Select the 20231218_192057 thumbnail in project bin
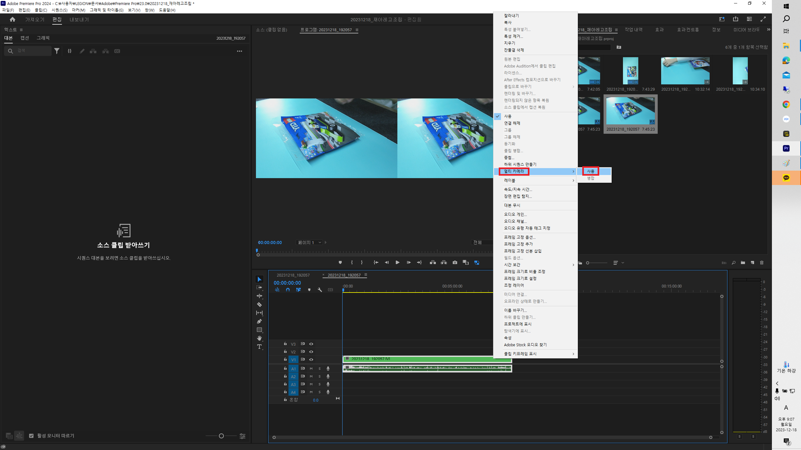This screenshot has height=450, width=801. click(x=630, y=111)
